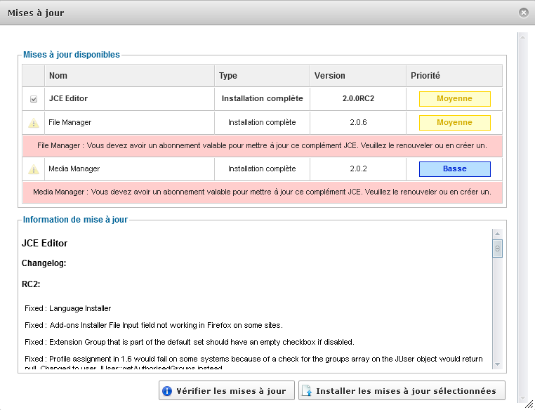This screenshot has width=535, height=410.
Task: Click the Version column header
Action: pos(329,76)
